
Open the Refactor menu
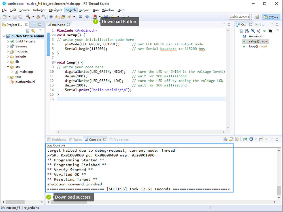[39, 10]
